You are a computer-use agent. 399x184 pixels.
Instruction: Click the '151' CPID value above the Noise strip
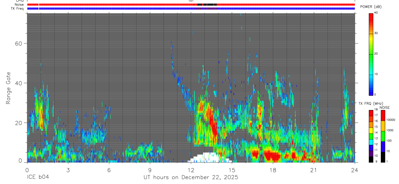point(191,1)
